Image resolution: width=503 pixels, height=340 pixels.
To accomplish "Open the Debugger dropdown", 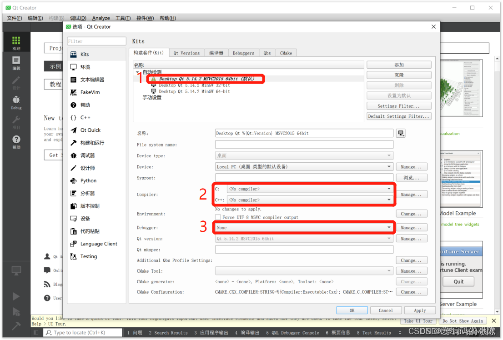I will pos(304,227).
